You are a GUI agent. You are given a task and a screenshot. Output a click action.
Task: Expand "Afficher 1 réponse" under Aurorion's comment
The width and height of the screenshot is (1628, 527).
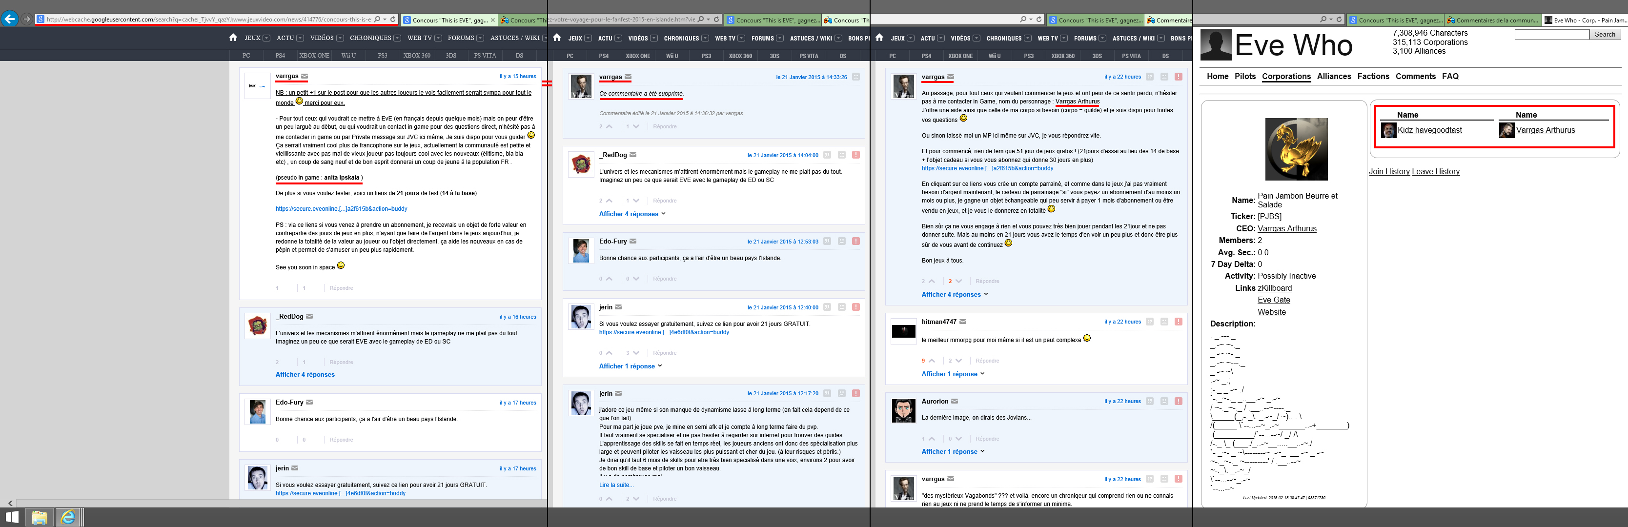tap(949, 452)
